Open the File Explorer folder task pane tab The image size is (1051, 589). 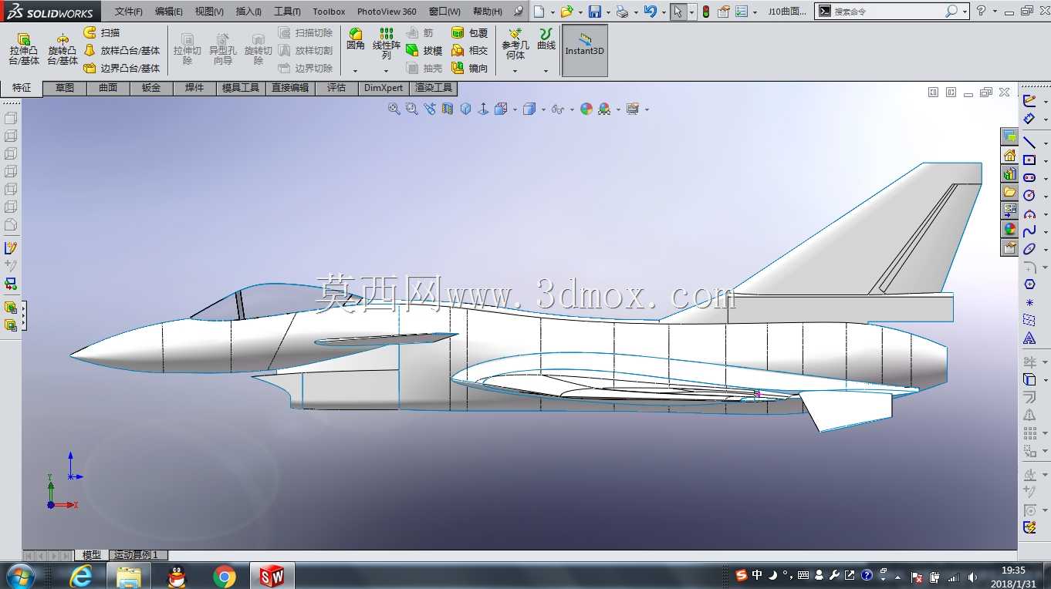(x=1009, y=192)
